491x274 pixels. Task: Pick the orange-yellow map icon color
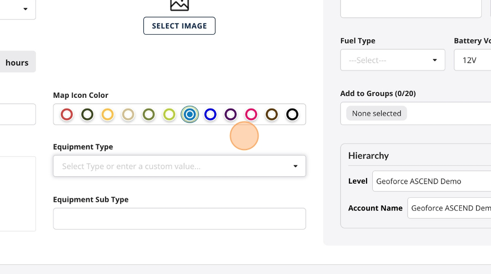pyautogui.click(x=107, y=115)
